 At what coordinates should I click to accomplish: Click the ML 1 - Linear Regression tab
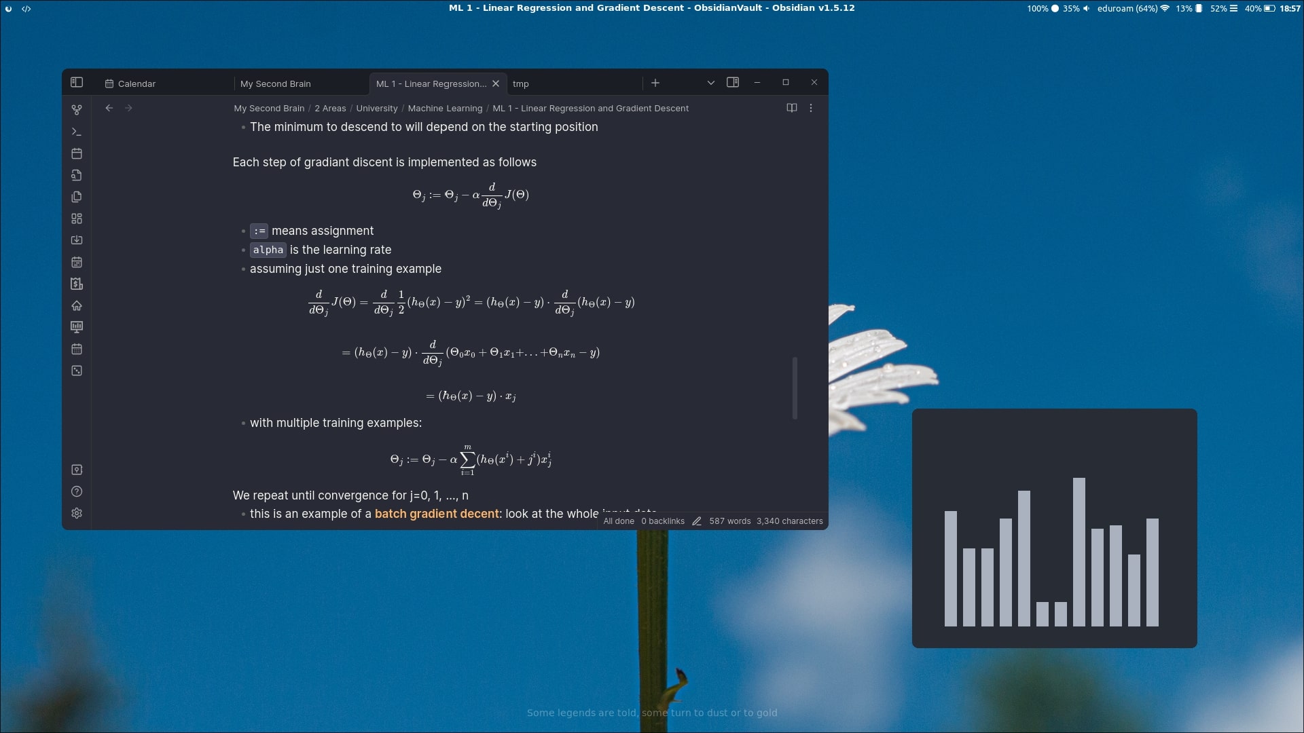(430, 83)
